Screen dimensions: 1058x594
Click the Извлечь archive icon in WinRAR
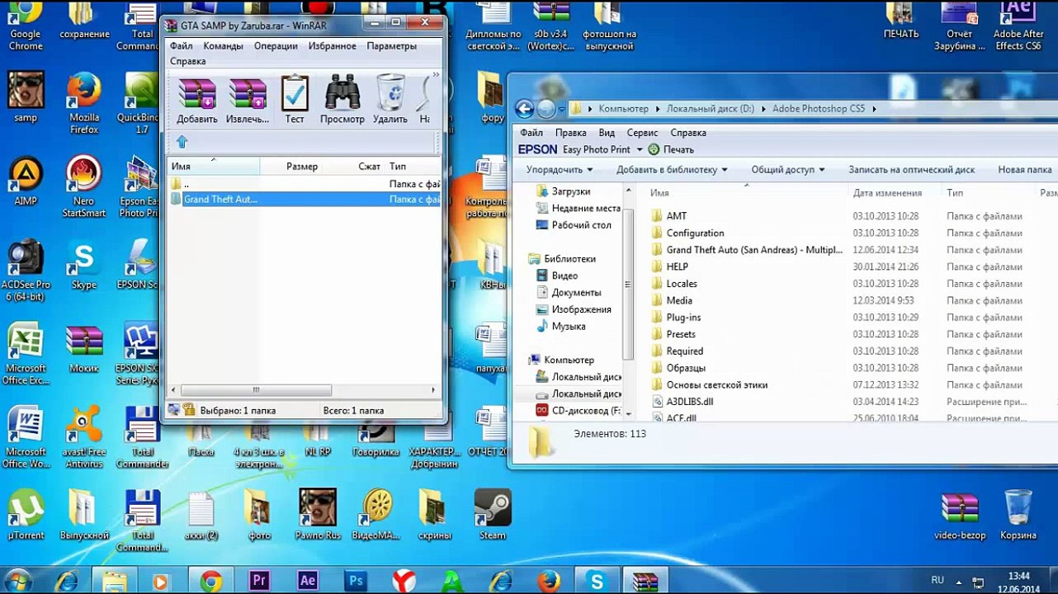pos(248,100)
